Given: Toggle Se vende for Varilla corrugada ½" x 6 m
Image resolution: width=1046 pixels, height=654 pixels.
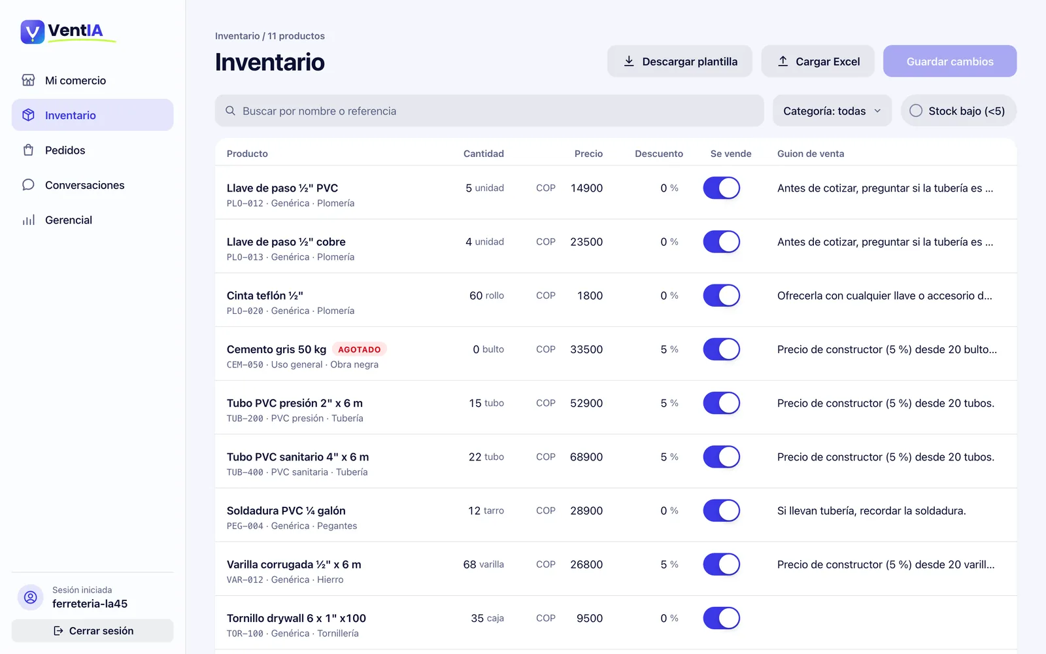Looking at the screenshot, I should point(721,564).
